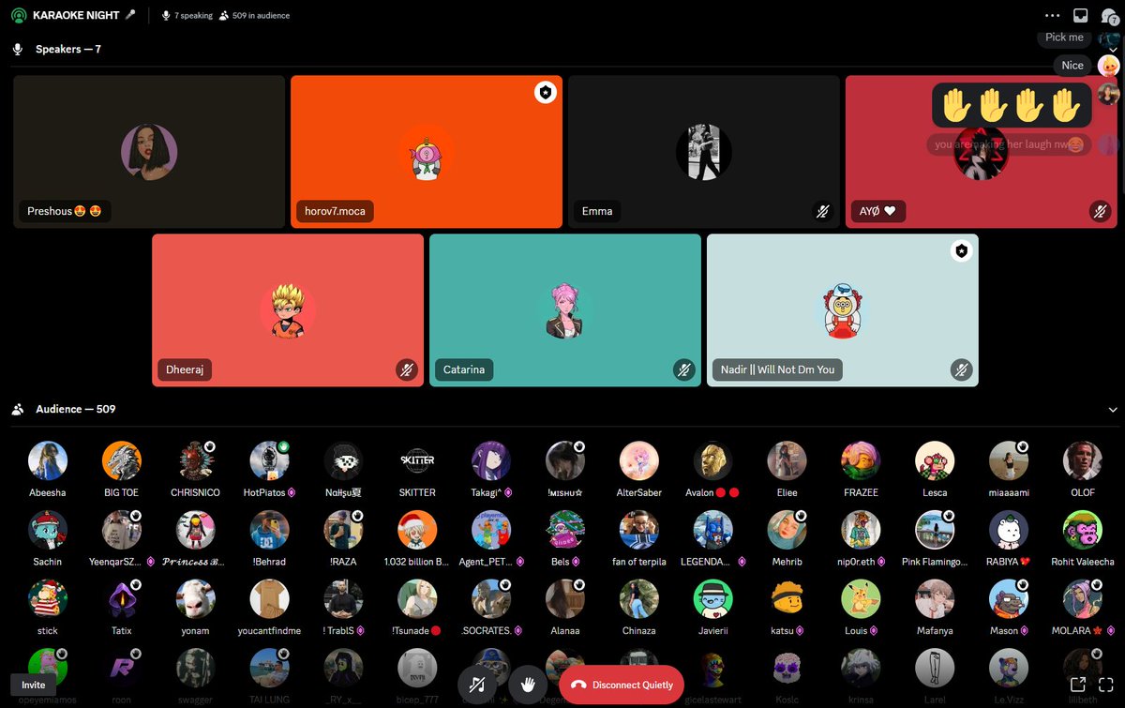The height and width of the screenshot is (708, 1125).
Task: Open the ••• overflow menu at top right
Action: (1052, 15)
